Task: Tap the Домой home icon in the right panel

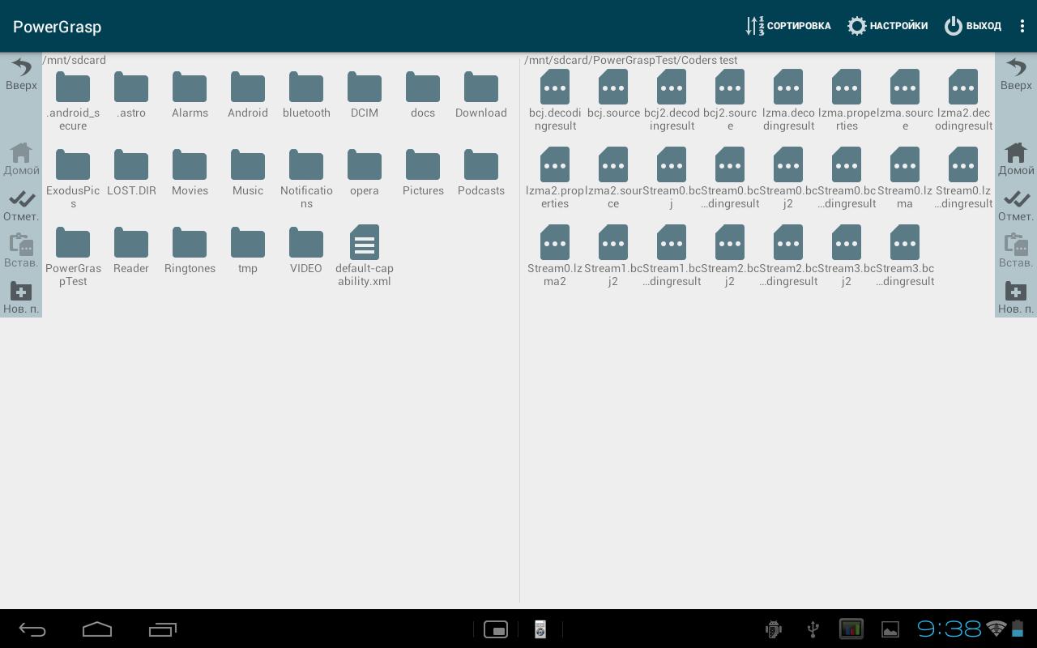Action: pos(1016,159)
